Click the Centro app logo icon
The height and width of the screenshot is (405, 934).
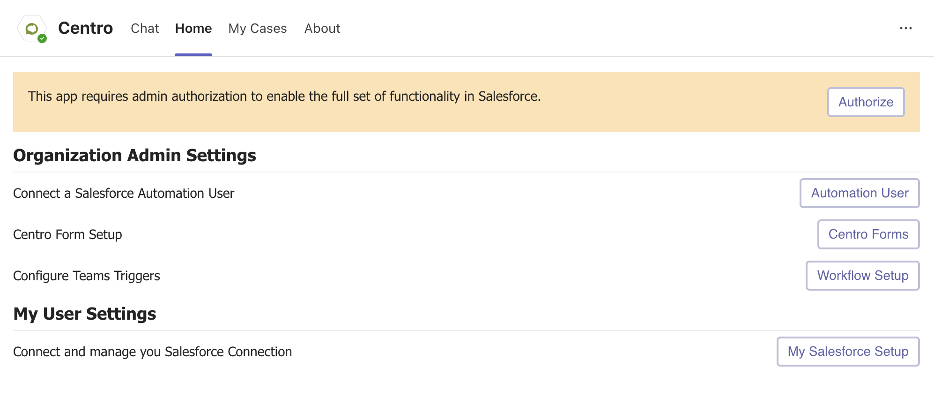pos(32,29)
